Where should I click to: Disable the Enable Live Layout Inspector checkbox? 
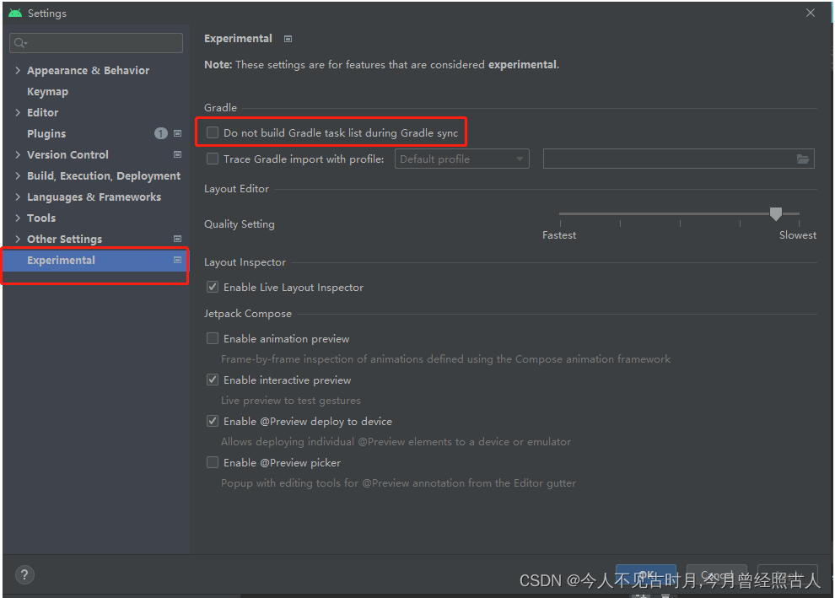212,287
